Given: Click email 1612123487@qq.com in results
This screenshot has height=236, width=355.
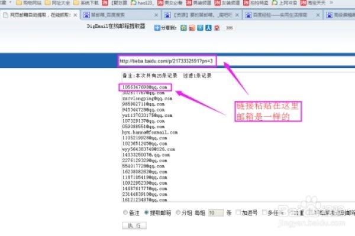Looking at the screenshot, I should [x=145, y=199].
